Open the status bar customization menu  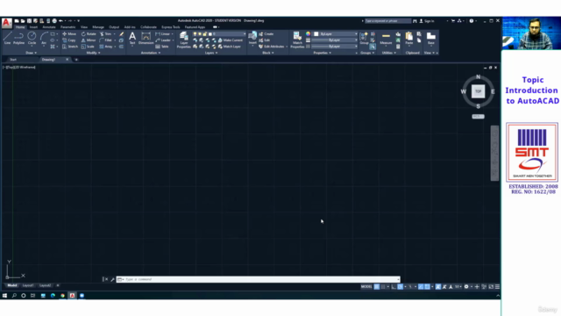pos(497,287)
